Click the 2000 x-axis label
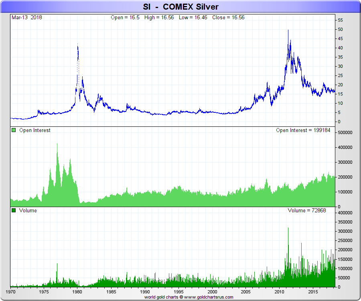This screenshot has width=361, height=301. [212, 292]
